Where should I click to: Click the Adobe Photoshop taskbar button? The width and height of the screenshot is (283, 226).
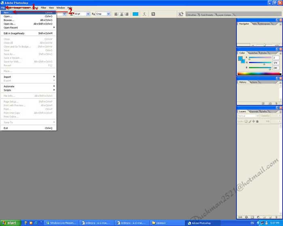coord(203,223)
